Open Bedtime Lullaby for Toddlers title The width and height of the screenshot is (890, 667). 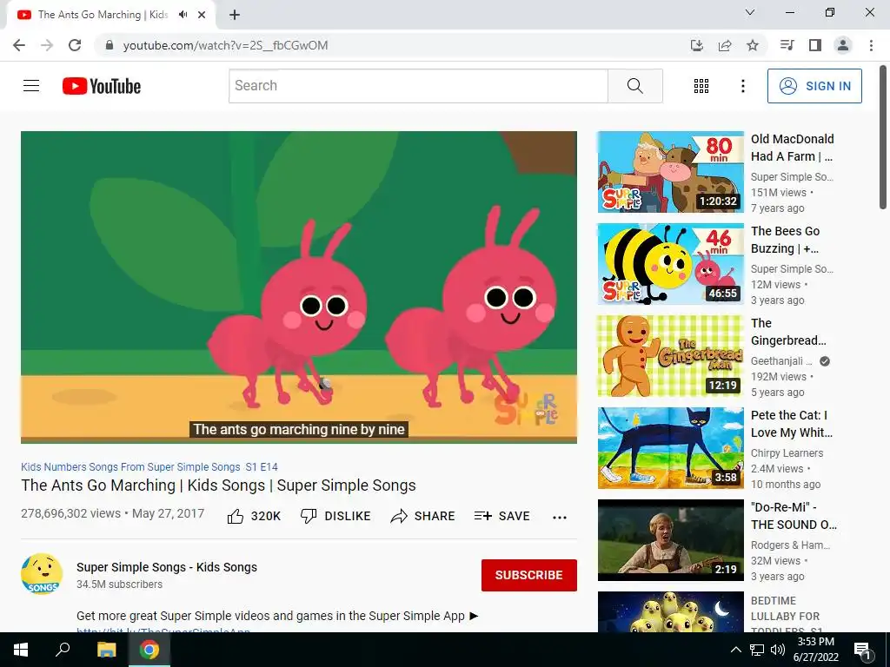pos(786,616)
